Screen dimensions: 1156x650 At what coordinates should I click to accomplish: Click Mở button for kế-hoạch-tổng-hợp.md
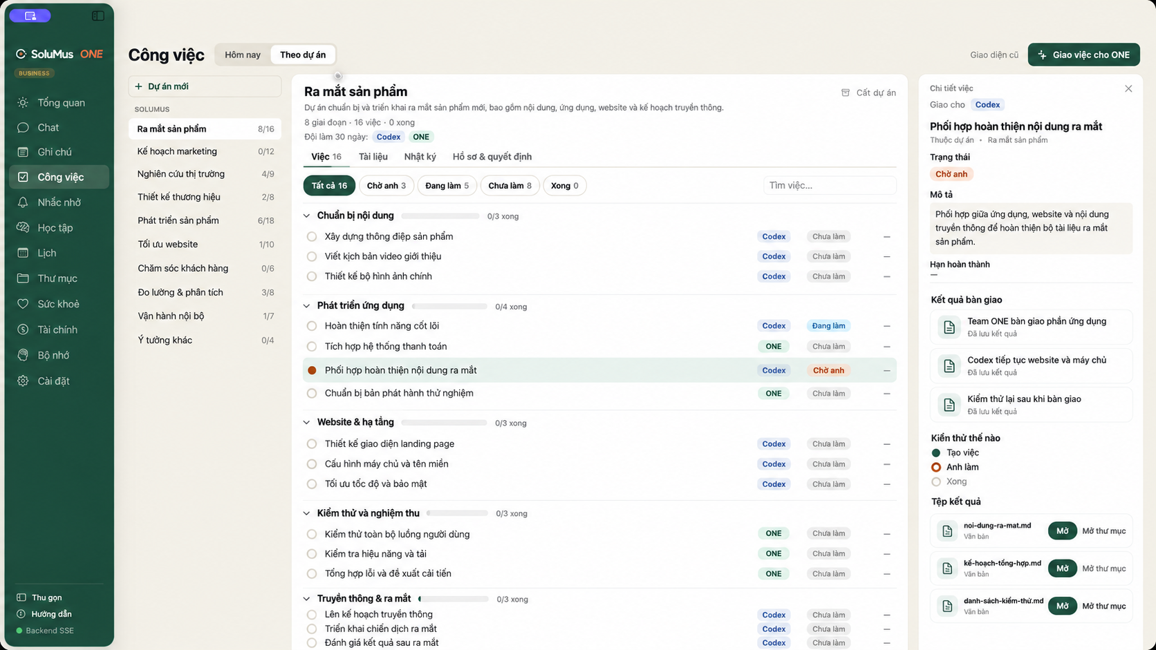(x=1062, y=568)
